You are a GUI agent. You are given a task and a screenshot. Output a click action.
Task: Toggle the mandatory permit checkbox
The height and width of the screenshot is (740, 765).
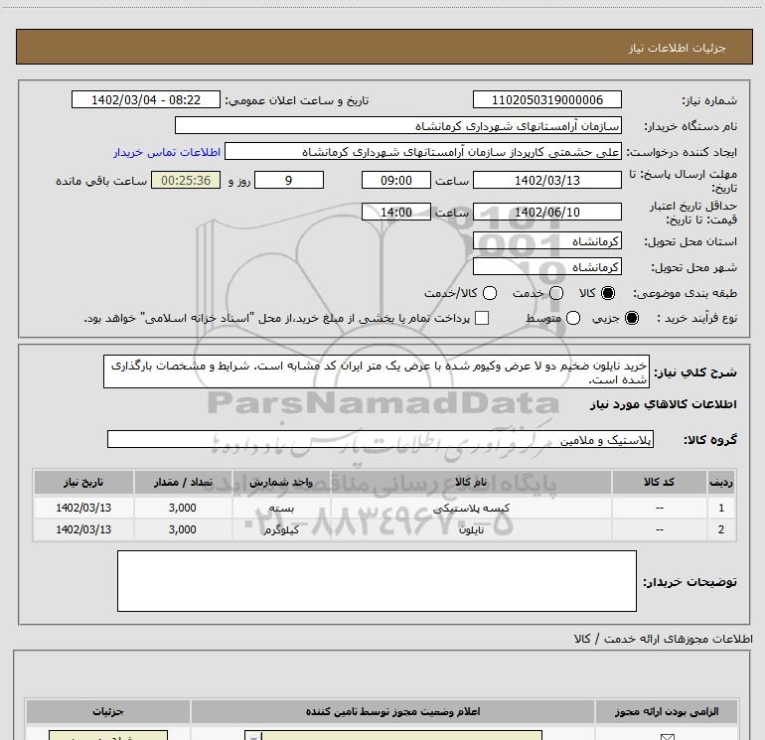pos(667,736)
